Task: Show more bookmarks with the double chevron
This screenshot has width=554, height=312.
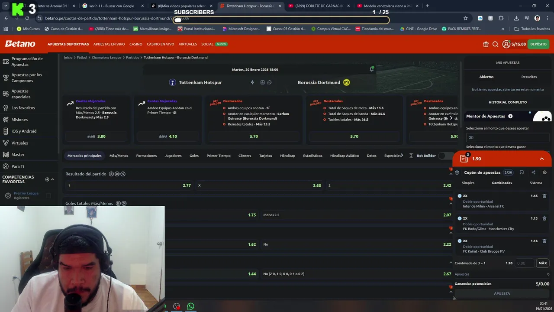Action: pos(502,29)
